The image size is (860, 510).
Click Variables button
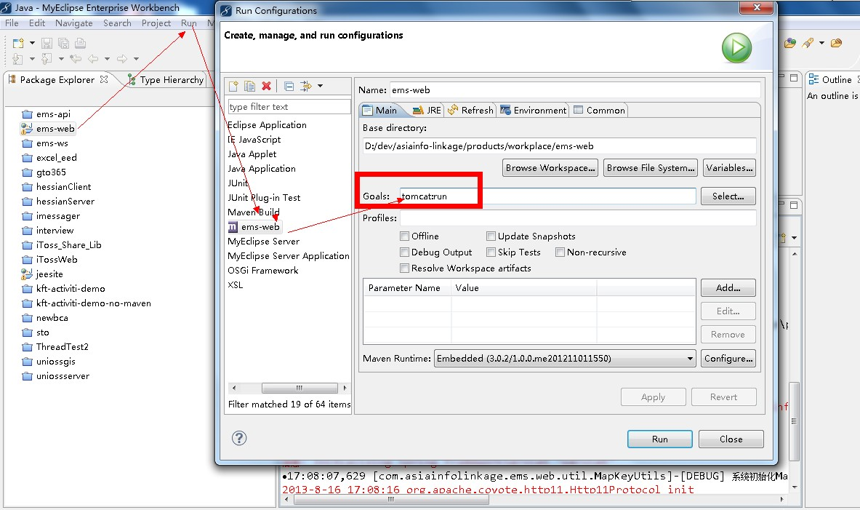tap(729, 168)
